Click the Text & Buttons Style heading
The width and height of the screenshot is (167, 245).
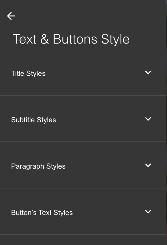click(x=71, y=39)
